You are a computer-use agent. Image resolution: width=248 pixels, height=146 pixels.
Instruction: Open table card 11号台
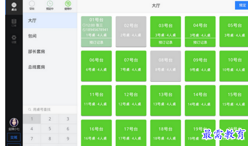(x=96, y=101)
